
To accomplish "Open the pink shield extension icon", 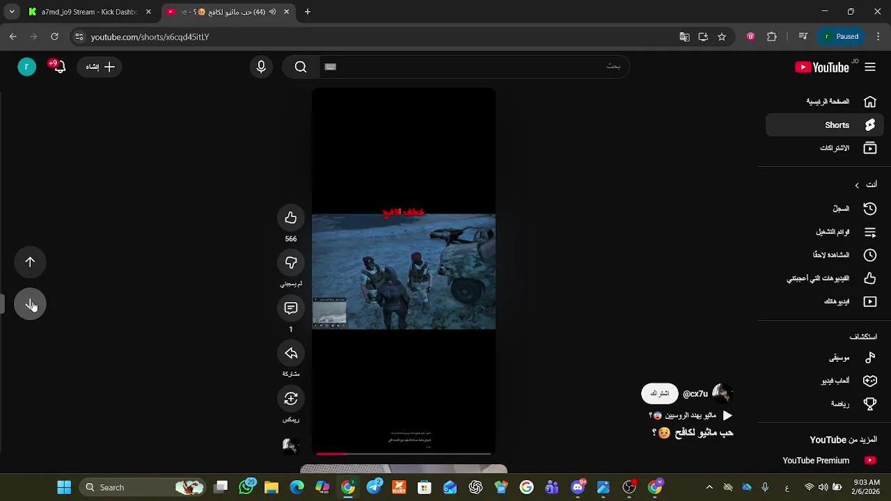I will tap(750, 37).
